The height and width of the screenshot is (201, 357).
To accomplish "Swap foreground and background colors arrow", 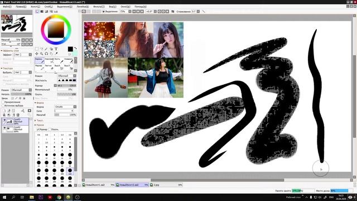I will (75, 49).
